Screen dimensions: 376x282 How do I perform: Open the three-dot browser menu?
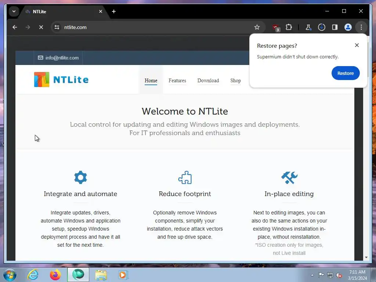(x=361, y=27)
